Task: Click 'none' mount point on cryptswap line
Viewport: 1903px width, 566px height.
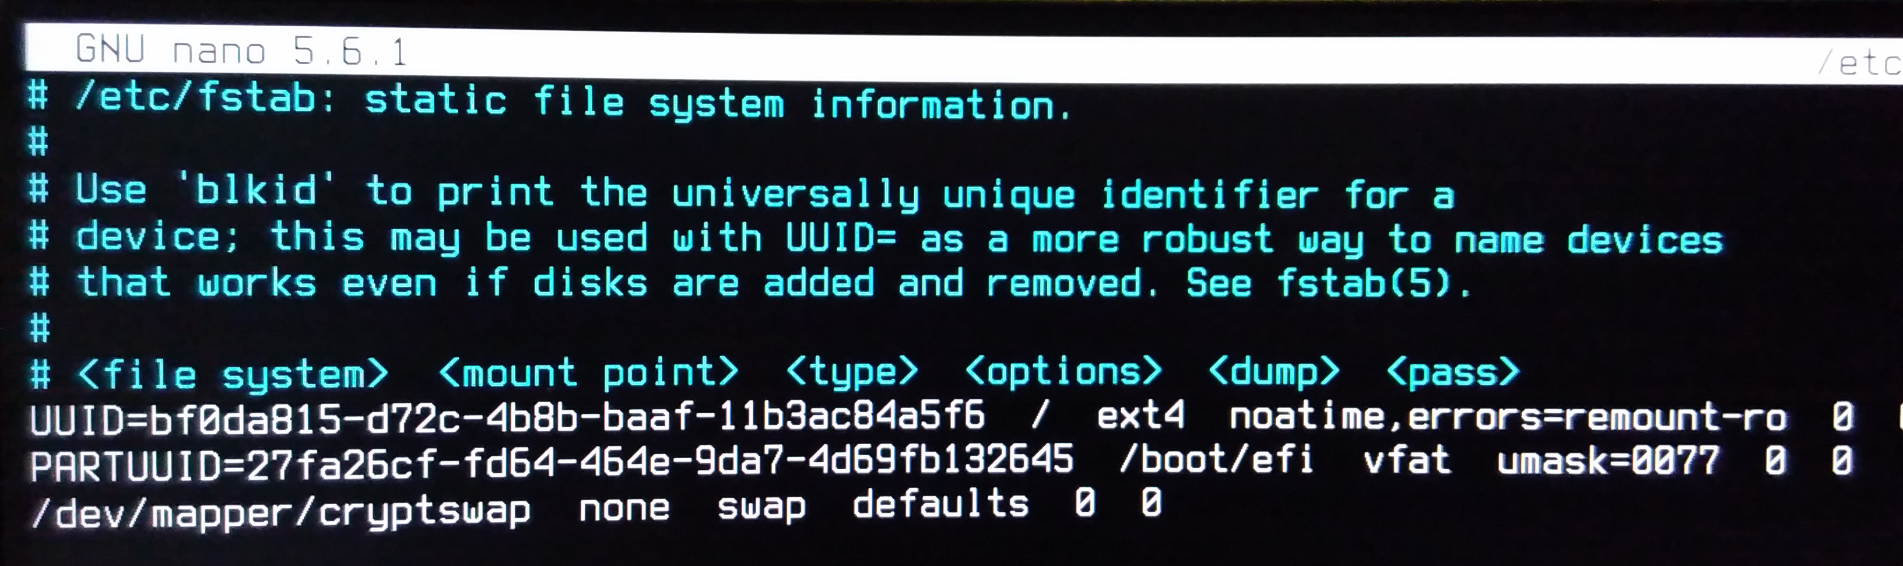Action: 624,508
